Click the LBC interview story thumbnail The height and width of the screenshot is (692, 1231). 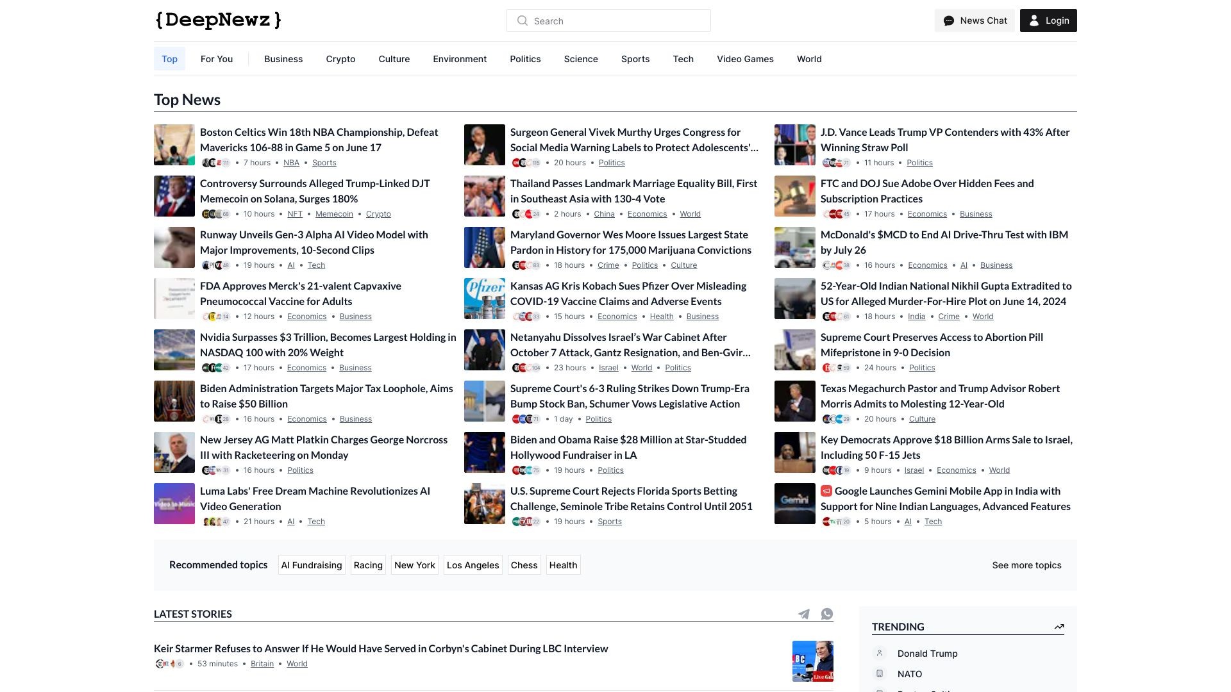pos(812,661)
